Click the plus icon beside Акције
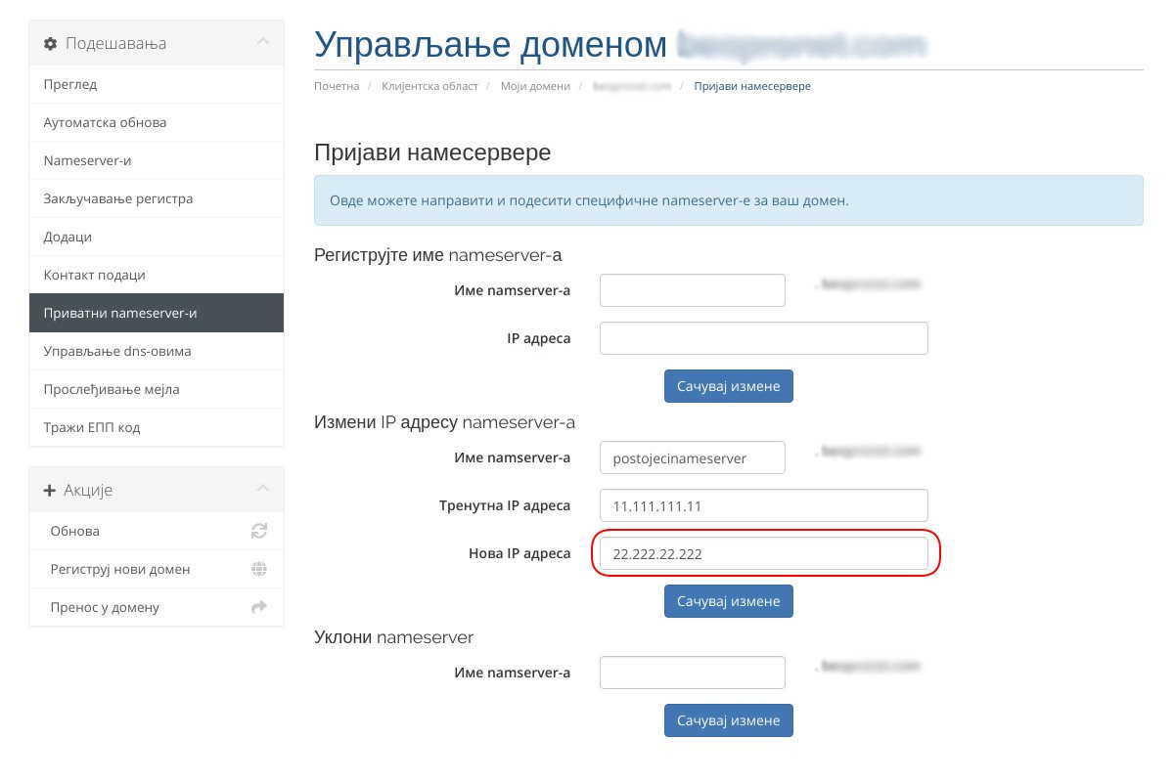The image size is (1174, 782). (50, 490)
